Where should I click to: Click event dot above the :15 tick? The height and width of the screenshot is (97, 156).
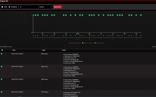coord(113,15)
